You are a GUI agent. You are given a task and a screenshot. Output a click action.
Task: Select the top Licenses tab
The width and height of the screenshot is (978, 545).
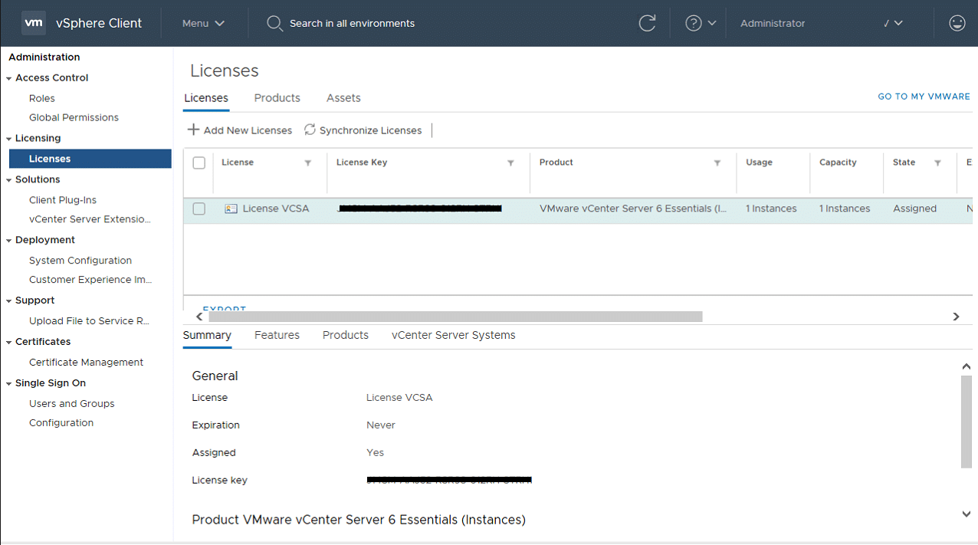(206, 98)
